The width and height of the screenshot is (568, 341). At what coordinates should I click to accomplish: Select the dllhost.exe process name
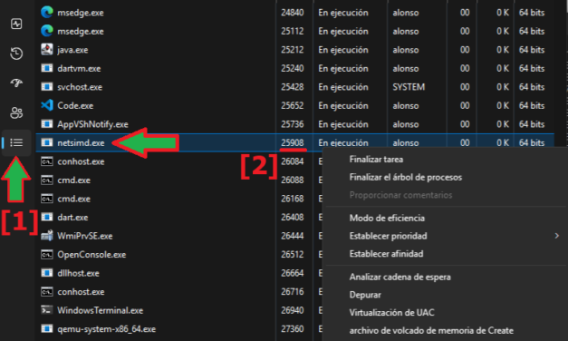tap(78, 273)
